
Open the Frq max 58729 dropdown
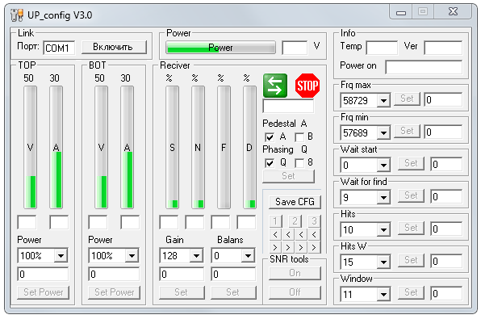pyautogui.click(x=383, y=100)
